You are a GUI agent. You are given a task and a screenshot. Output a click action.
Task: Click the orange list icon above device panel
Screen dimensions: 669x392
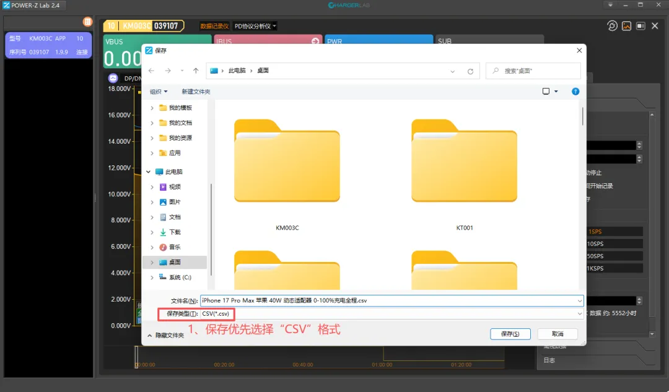point(87,22)
